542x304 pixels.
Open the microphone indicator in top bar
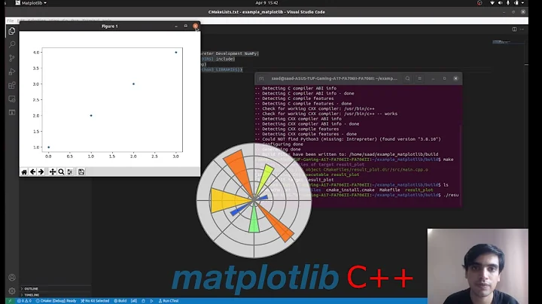pyautogui.click(x=508, y=3)
